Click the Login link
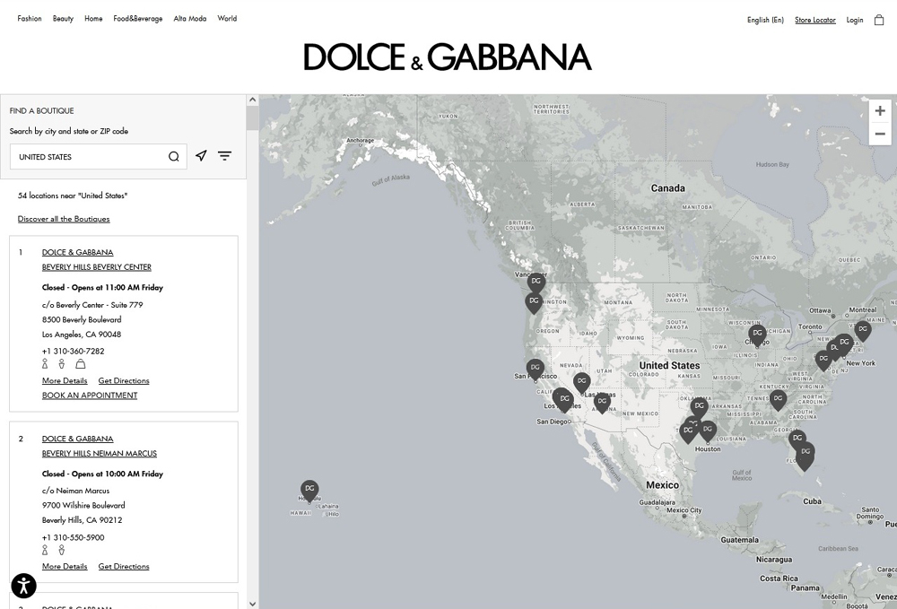This screenshot has width=897, height=609. (855, 20)
